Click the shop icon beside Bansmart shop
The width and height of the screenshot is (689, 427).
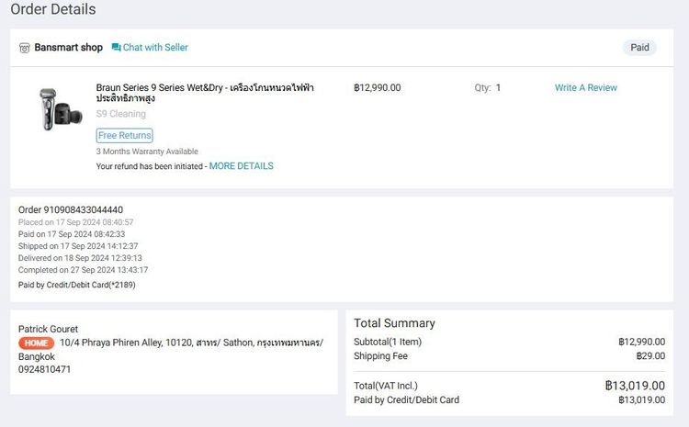tap(25, 48)
